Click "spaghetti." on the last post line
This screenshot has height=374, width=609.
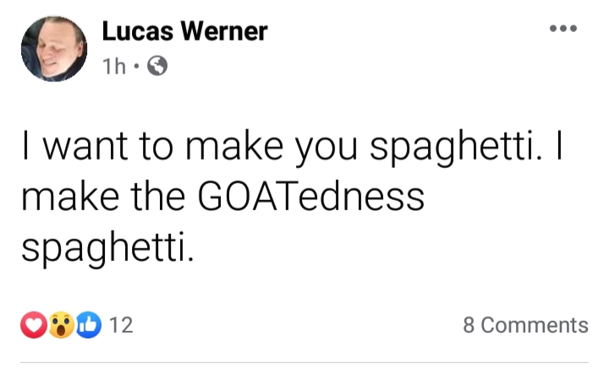click(x=107, y=248)
